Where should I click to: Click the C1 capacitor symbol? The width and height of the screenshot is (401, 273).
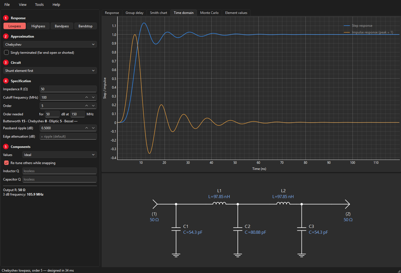[176, 229]
